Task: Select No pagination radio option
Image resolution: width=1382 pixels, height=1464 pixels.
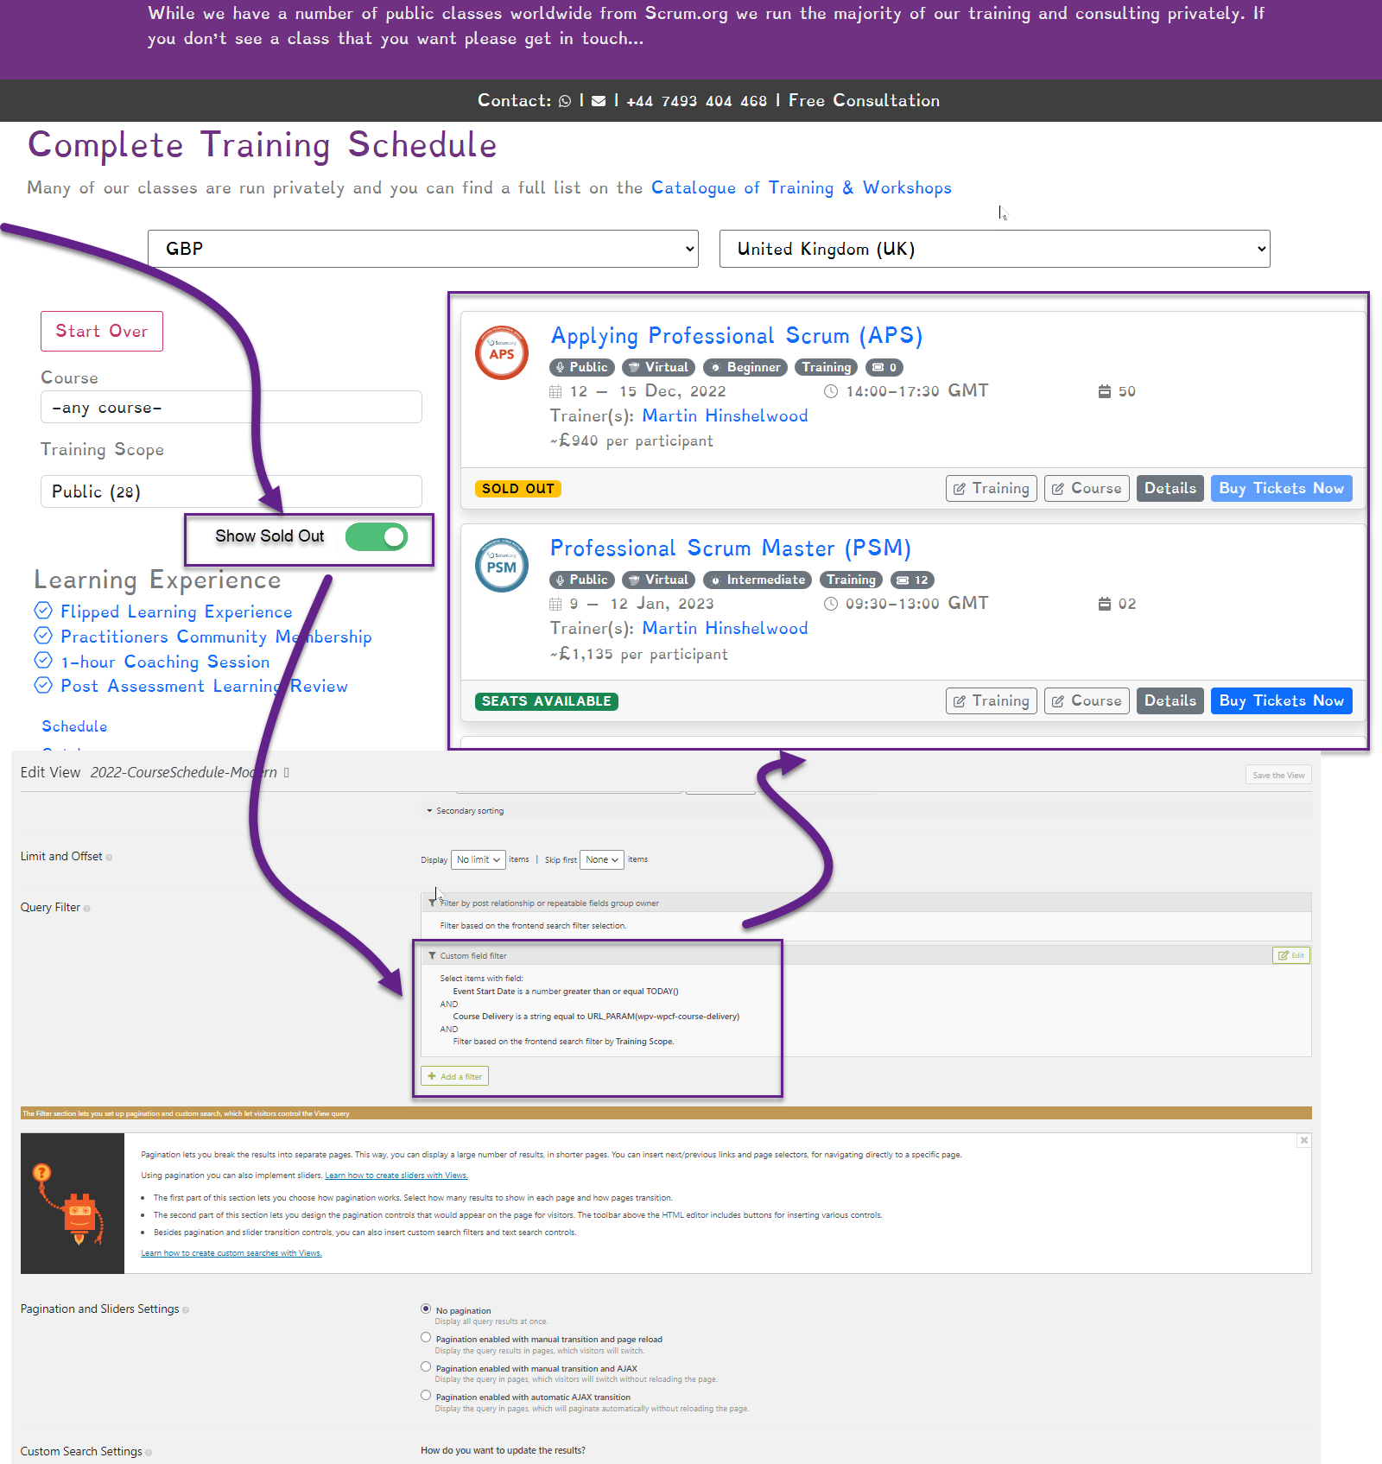Action: click(426, 1309)
